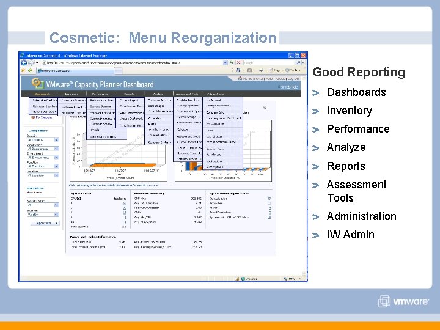Click the 'Good Reporting' slide heading
Viewport: 440px width, 330px height.
359,72
